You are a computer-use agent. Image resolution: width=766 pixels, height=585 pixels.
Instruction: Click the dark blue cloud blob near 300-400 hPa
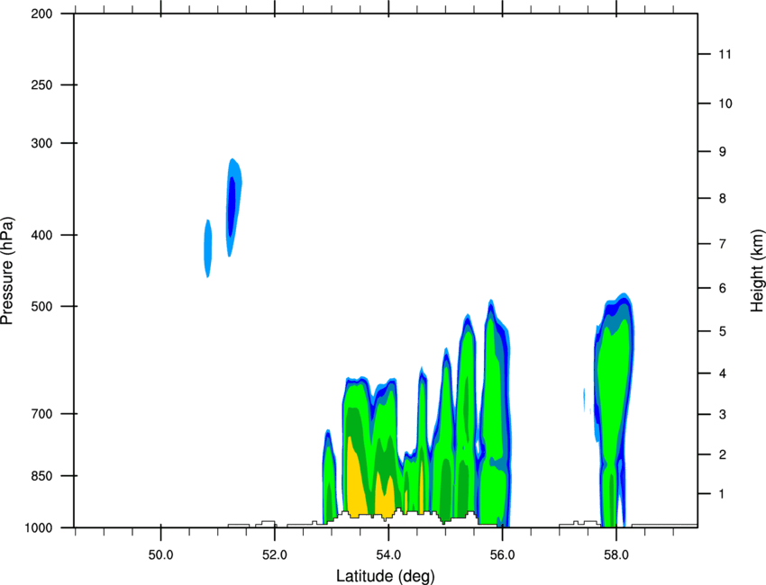tap(232, 205)
